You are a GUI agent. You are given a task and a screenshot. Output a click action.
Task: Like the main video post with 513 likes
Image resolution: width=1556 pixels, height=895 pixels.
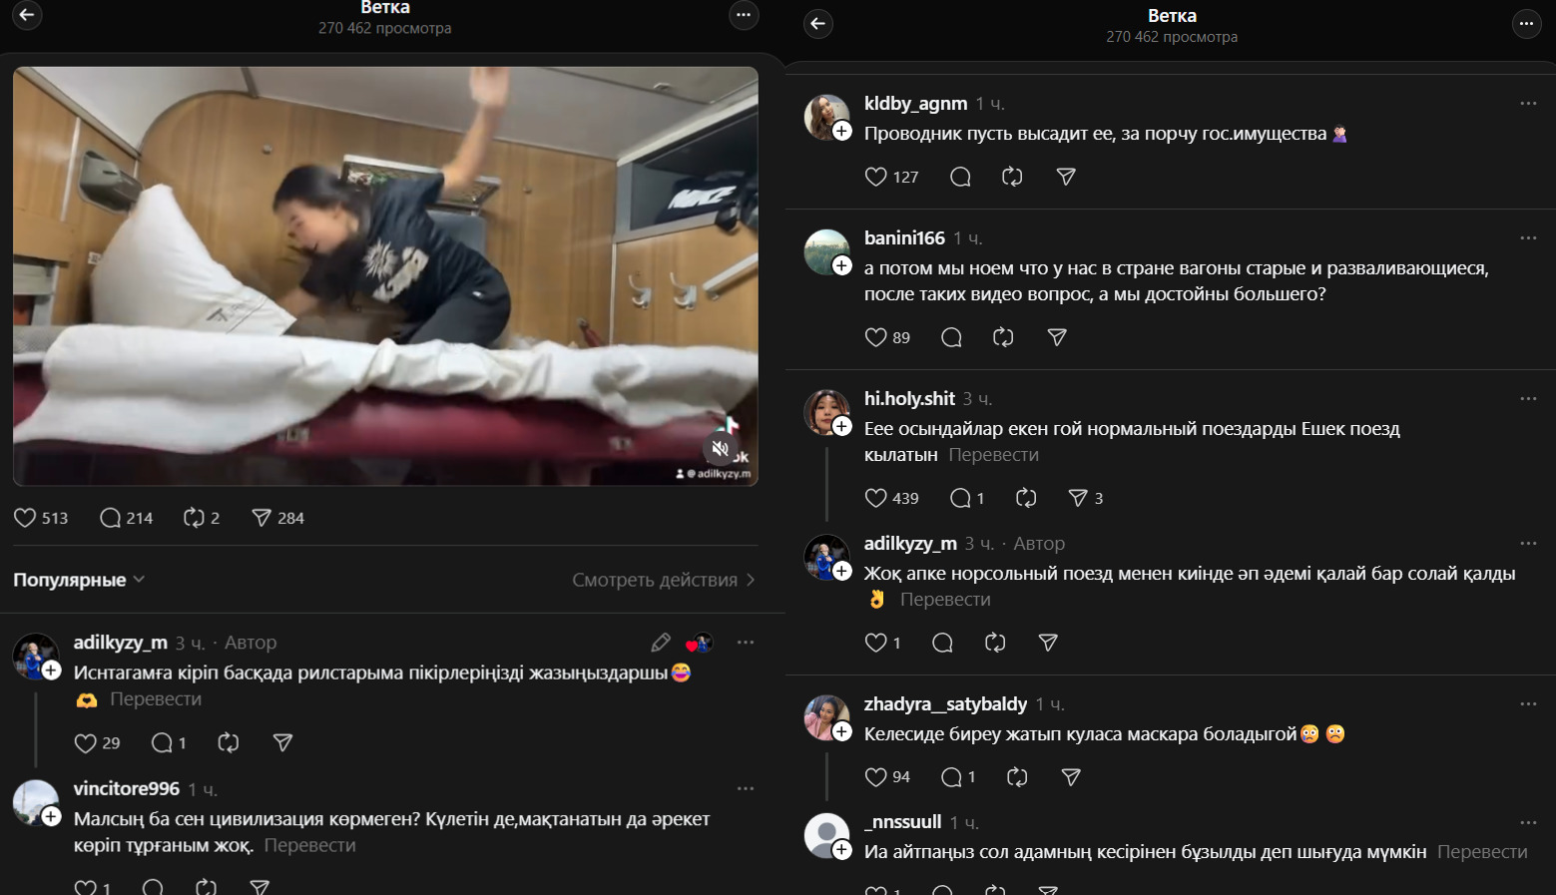click(x=26, y=518)
